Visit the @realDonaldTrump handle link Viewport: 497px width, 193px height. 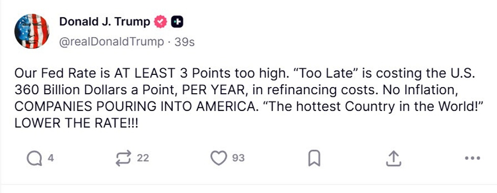coord(112,42)
